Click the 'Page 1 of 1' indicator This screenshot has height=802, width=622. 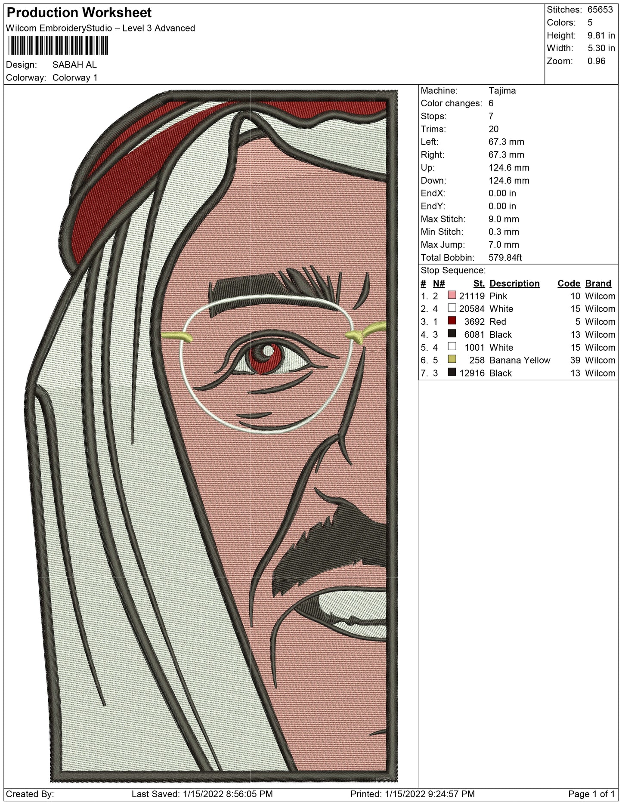[591, 794]
